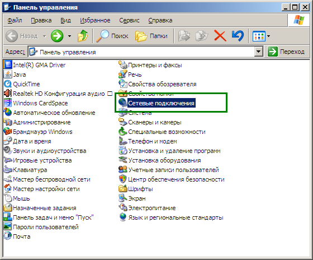The image size is (313, 260).
Task: Click the Up folder toolbar icon
Action: pos(83,36)
